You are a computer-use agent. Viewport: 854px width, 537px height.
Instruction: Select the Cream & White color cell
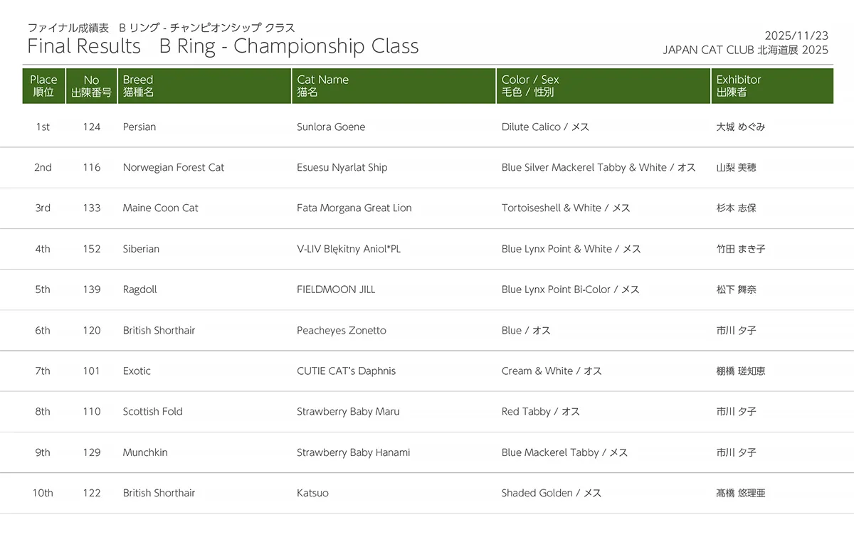(x=552, y=371)
